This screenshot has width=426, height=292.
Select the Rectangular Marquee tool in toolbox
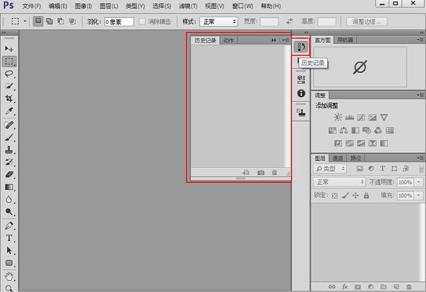pos(9,61)
